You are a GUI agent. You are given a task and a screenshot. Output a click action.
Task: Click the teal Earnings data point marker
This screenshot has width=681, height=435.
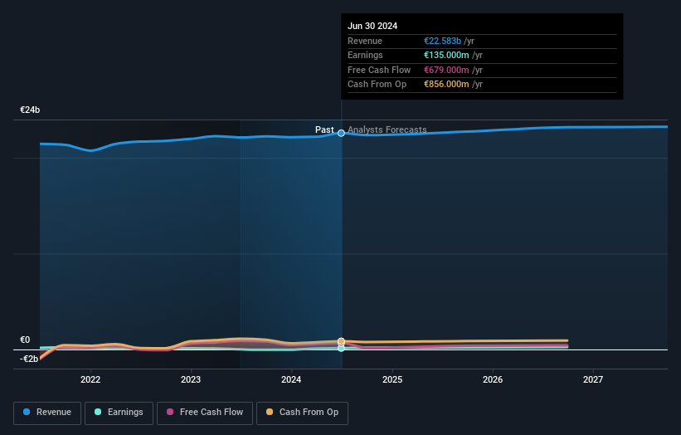coord(342,348)
